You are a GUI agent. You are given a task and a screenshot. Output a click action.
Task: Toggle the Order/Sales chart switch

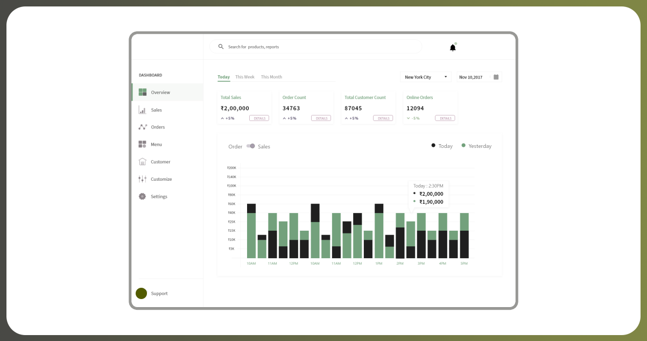[x=250, y=146]
